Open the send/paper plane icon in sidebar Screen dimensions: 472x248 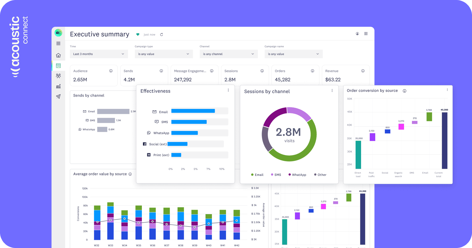coord(58,96)
